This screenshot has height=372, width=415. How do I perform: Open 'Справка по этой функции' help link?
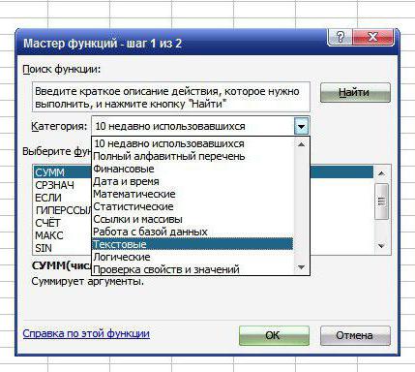pyautogui.click(x=86, y=333)
